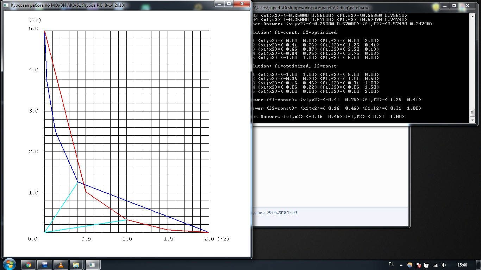481x270 pixels.
Task: Switch input language via RU indicator
Action: click(392, 264)
